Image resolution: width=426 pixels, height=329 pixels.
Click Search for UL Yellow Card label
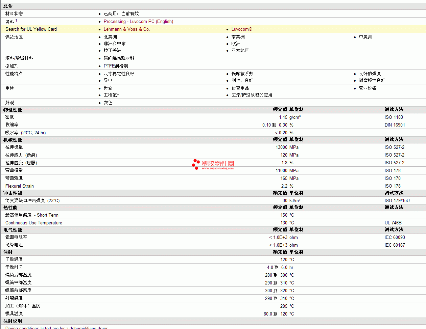tap(31, 29)
